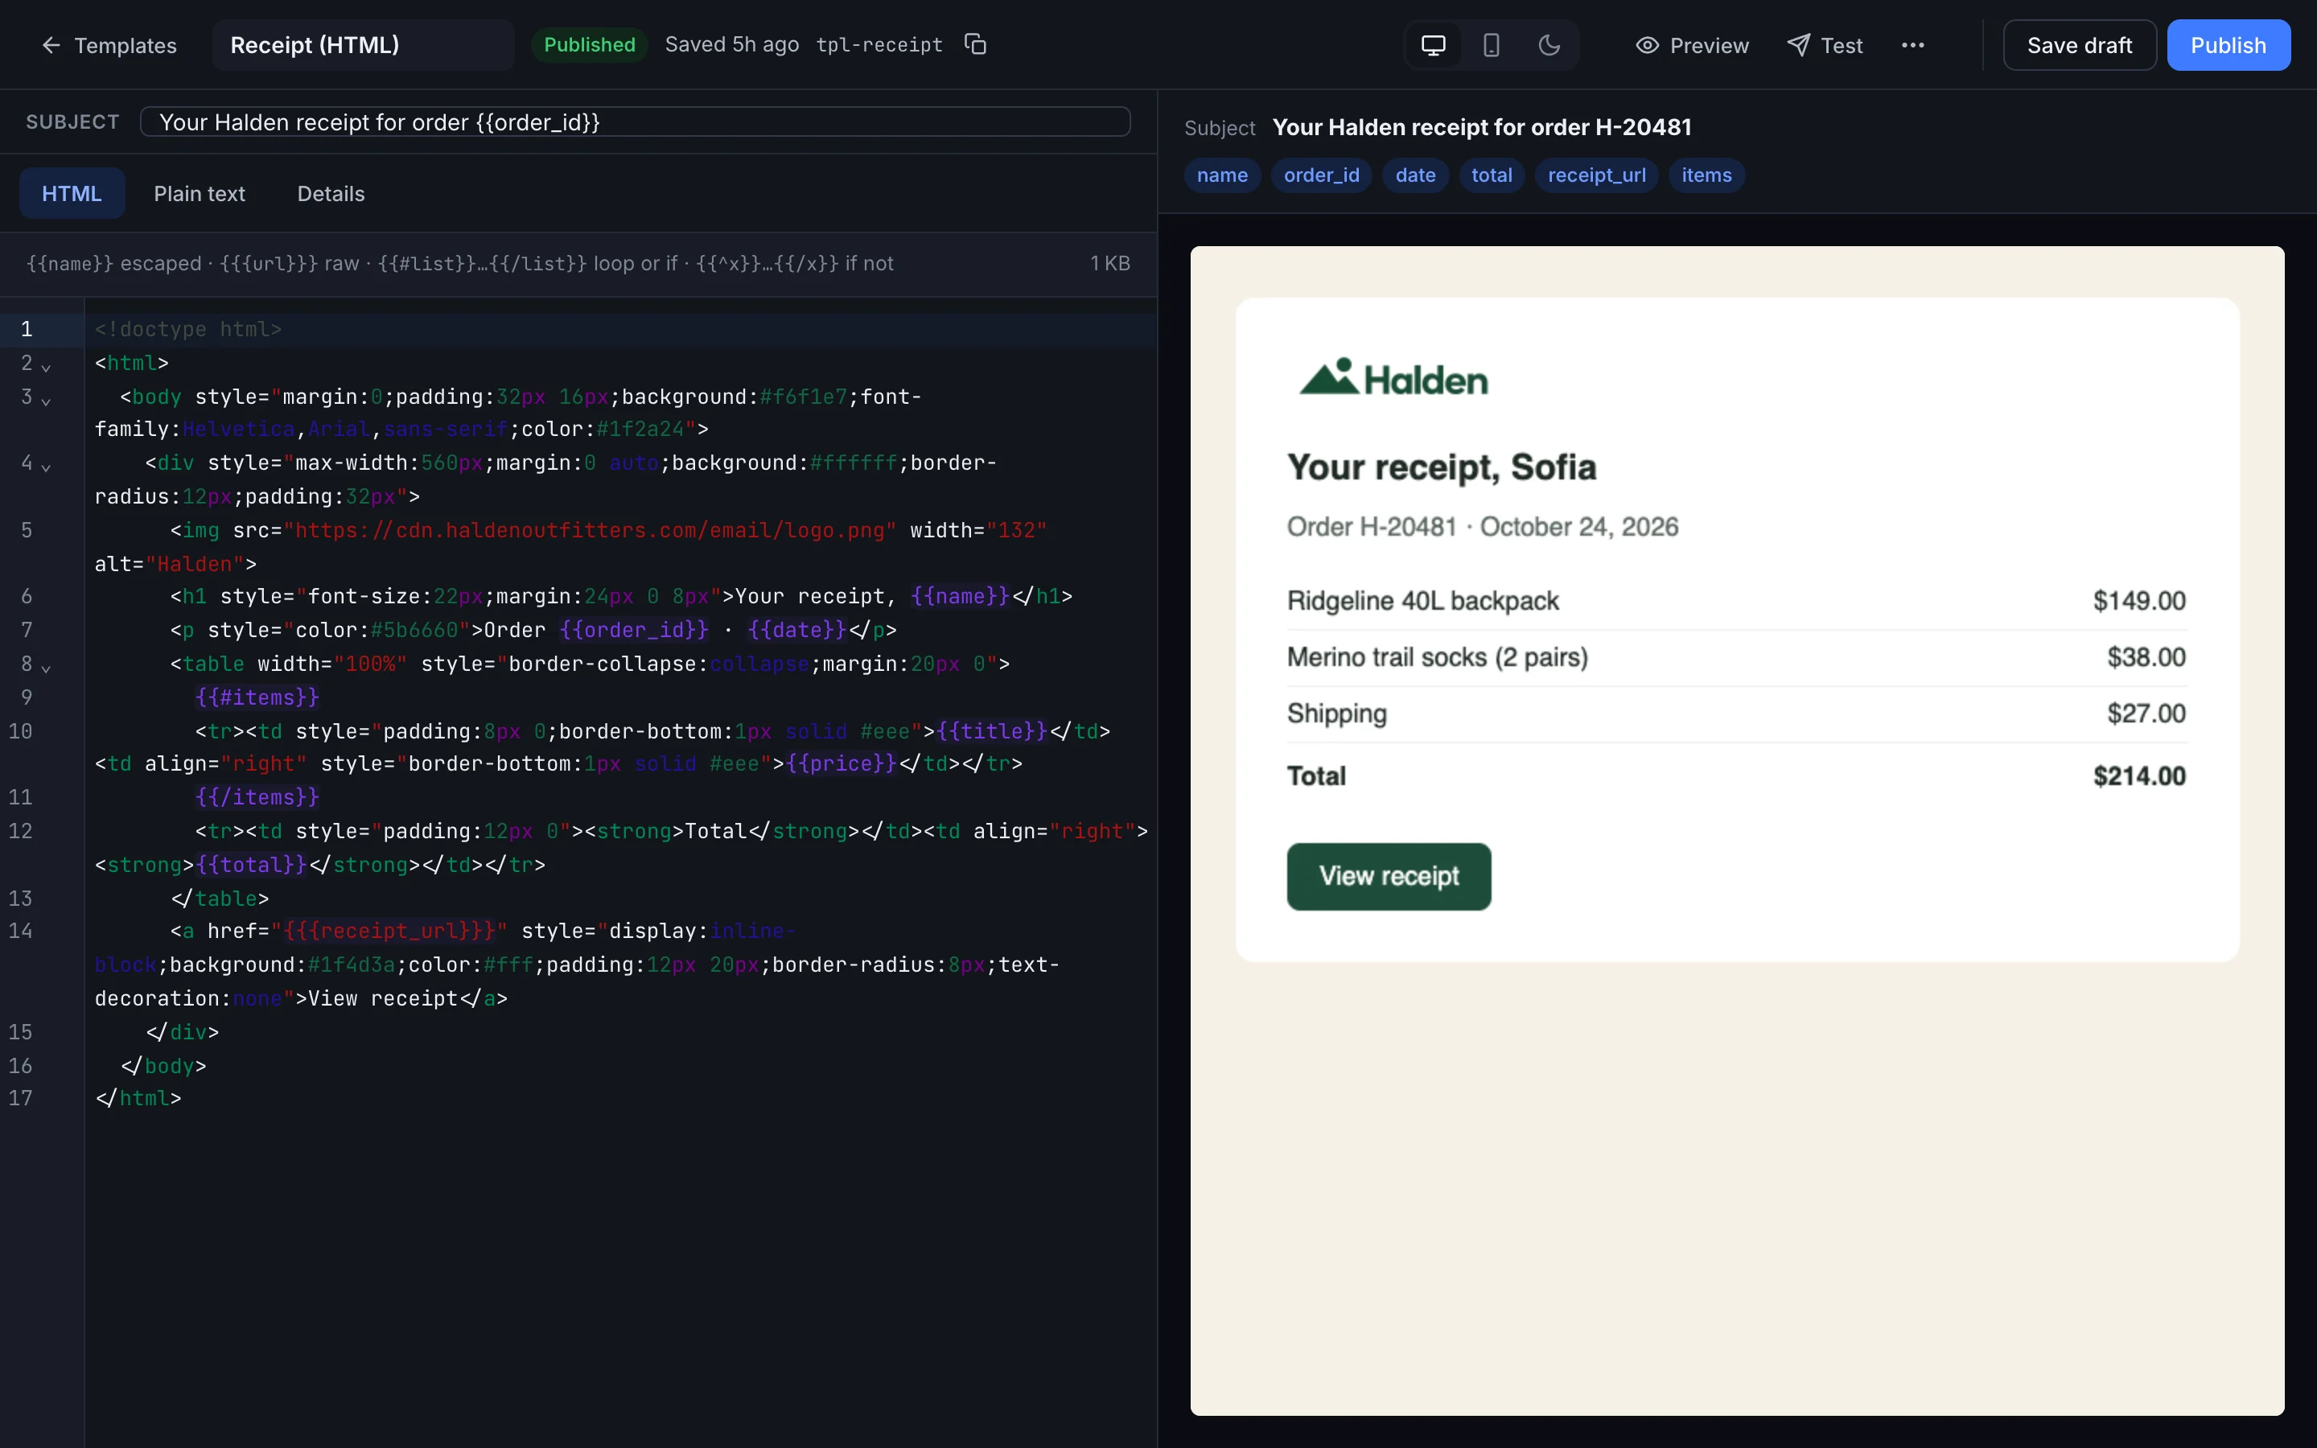2317x1448 pixels.
Task: Toggle dark mode preview
Action: click(x=1549, y=45)
